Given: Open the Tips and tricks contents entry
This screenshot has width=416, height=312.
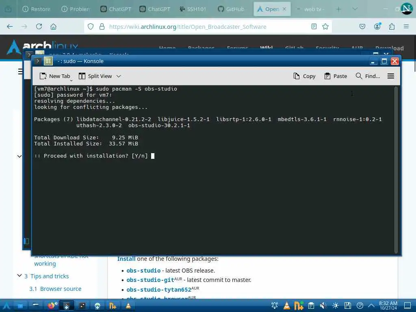Looking at the screenshot, I should (x=50, y=276).
